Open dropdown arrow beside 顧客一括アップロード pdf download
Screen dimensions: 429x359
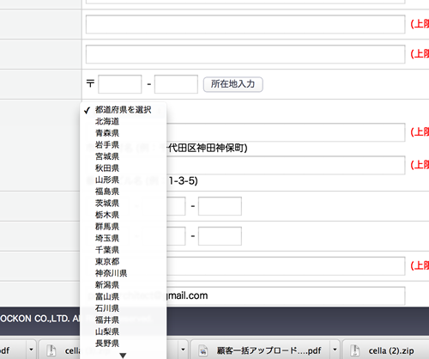point(335,350)
